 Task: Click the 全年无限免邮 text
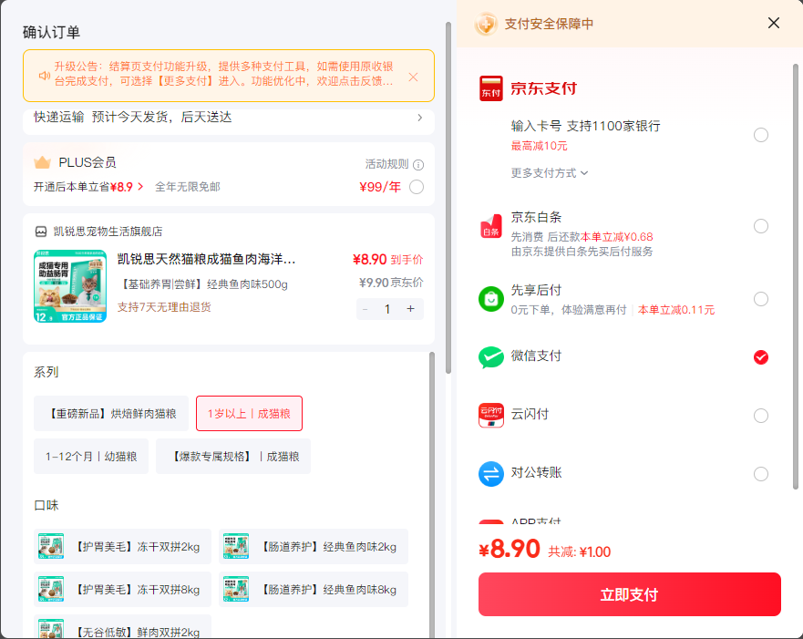click(x=188, y=187)
